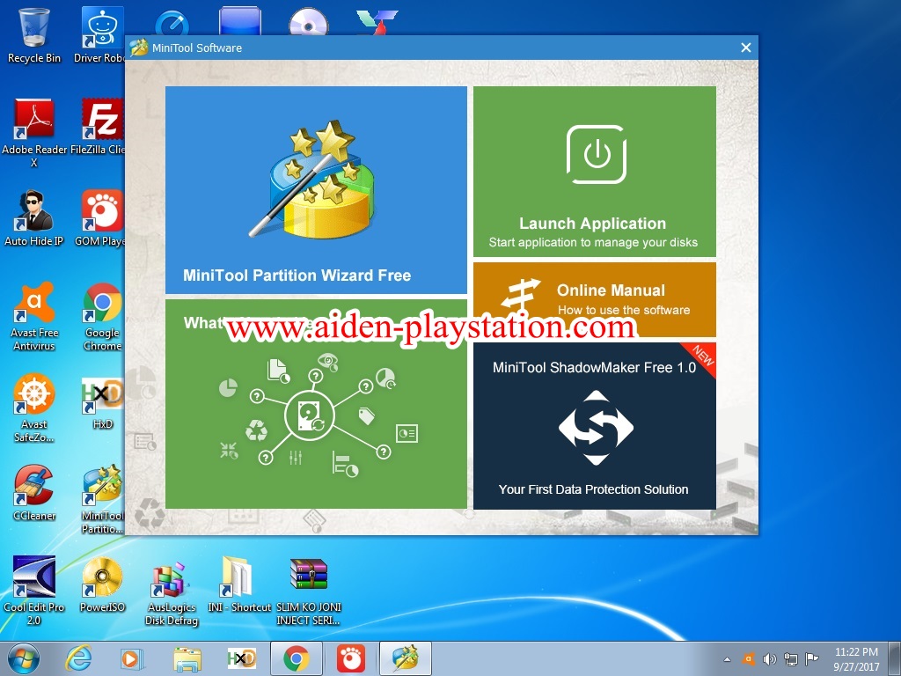
Task: Open FileZilla Client desktop shortcut
Action: tap(99, 127)
